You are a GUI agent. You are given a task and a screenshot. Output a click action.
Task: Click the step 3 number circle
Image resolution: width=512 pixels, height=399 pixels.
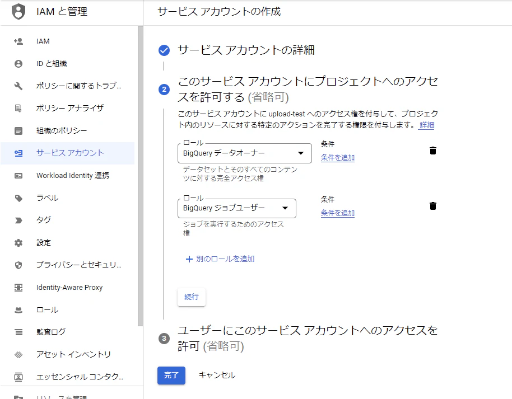pyautogui.click(x=164, y=339)
